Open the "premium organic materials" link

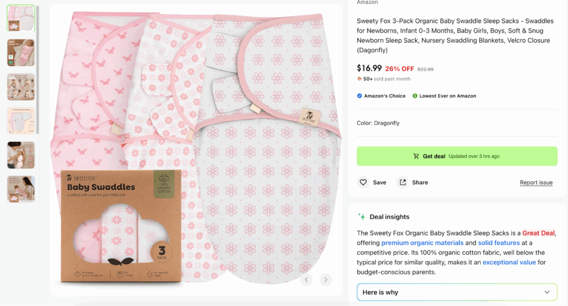pyautogui.click(x=422, y=243)
